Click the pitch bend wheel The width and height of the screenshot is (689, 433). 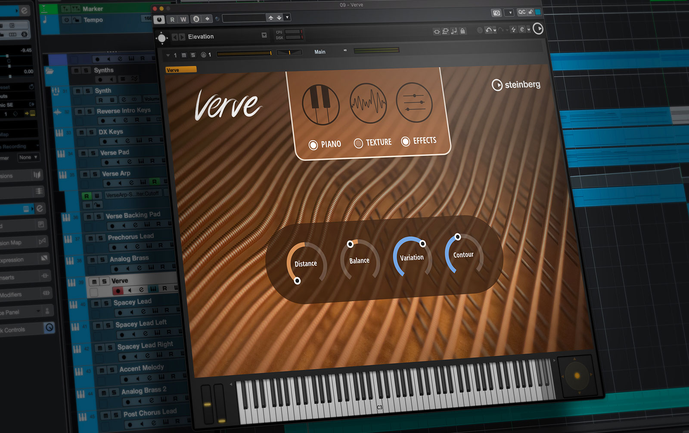[207, 404]
